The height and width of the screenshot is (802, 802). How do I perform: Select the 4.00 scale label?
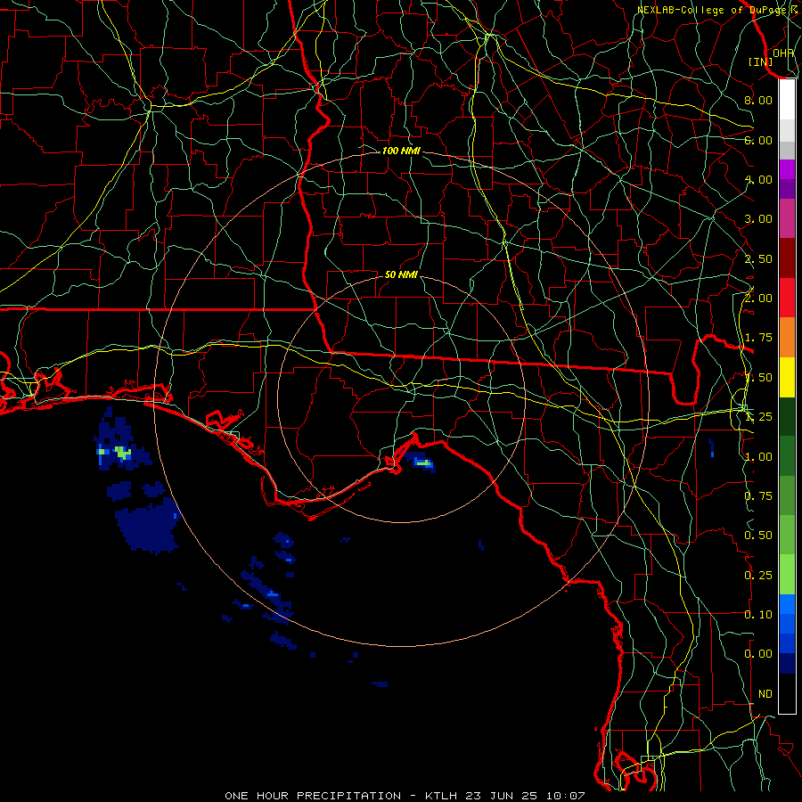pyautogui.click(x=758, y=179)
